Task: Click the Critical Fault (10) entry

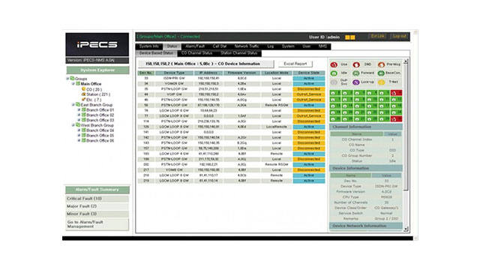Action: click(x=97, y=199)
